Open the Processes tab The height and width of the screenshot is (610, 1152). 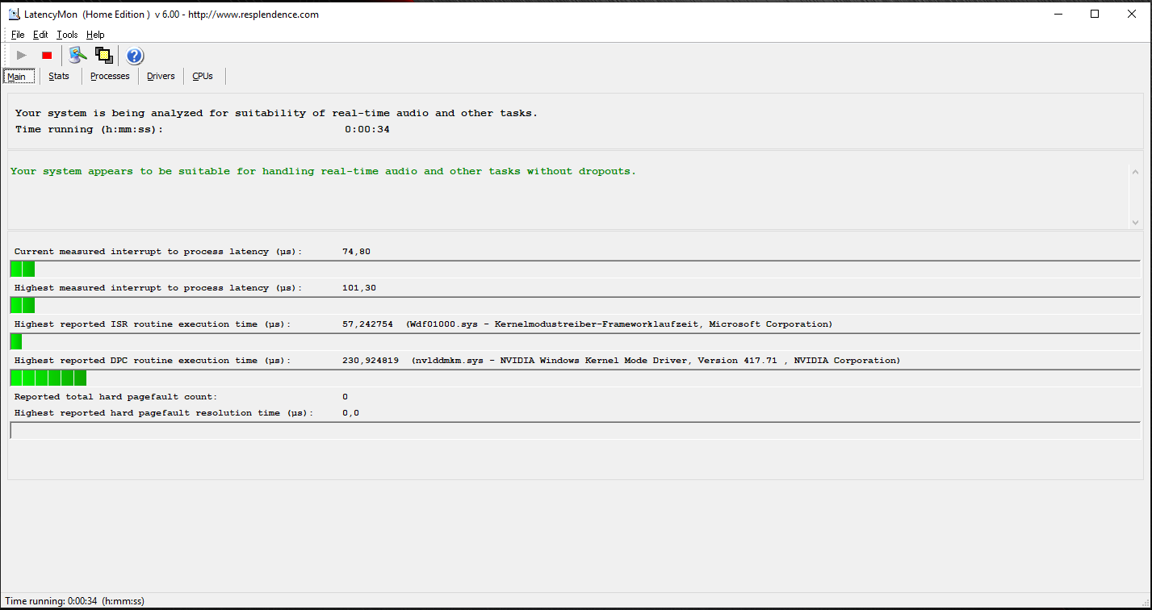point(110,76)
